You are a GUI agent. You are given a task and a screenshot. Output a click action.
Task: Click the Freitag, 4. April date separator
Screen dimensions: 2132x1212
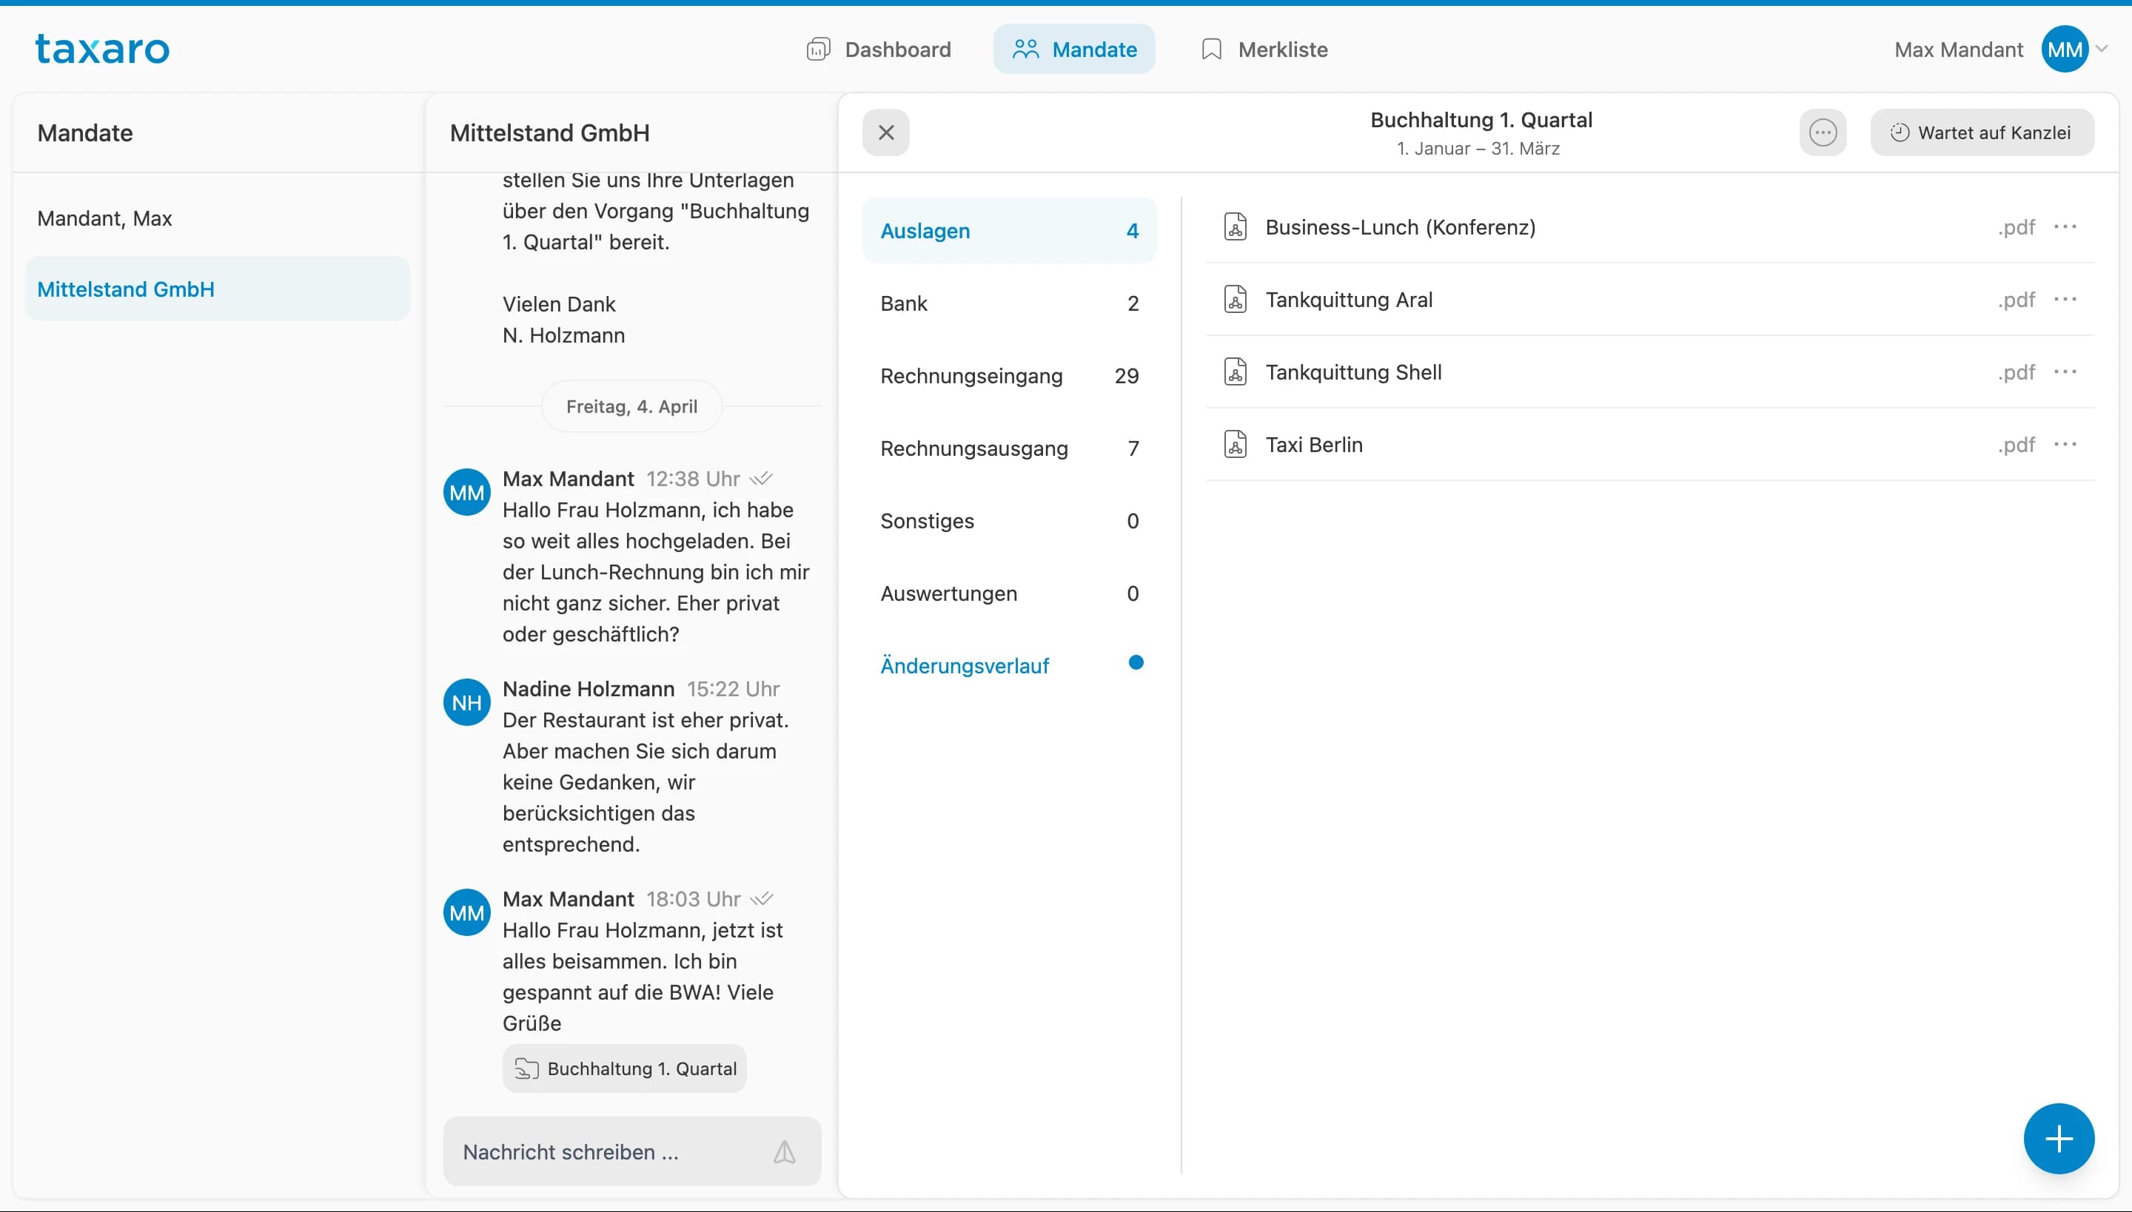coord(632,406)
